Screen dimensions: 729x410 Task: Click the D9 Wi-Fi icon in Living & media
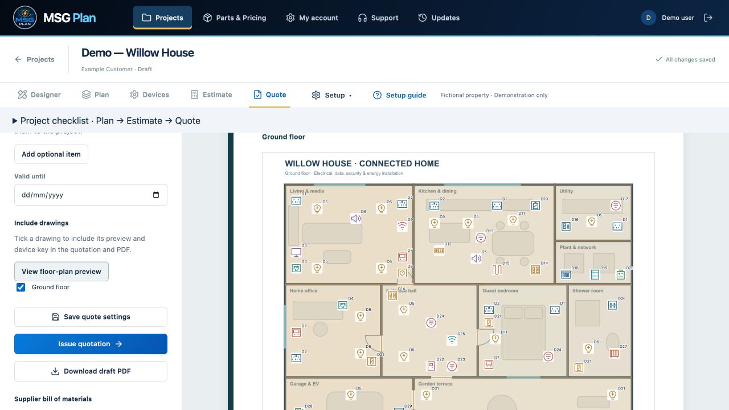click(x=402, y=226)
